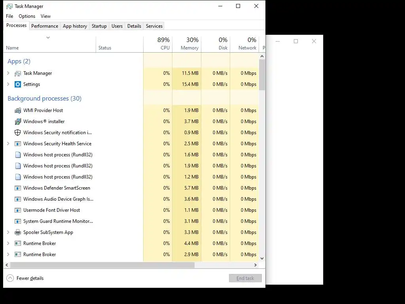Click the horizontal scrollbar thumb
This screenshot has height=304, width=405.
pyautogui.click(x=102, y=265)
